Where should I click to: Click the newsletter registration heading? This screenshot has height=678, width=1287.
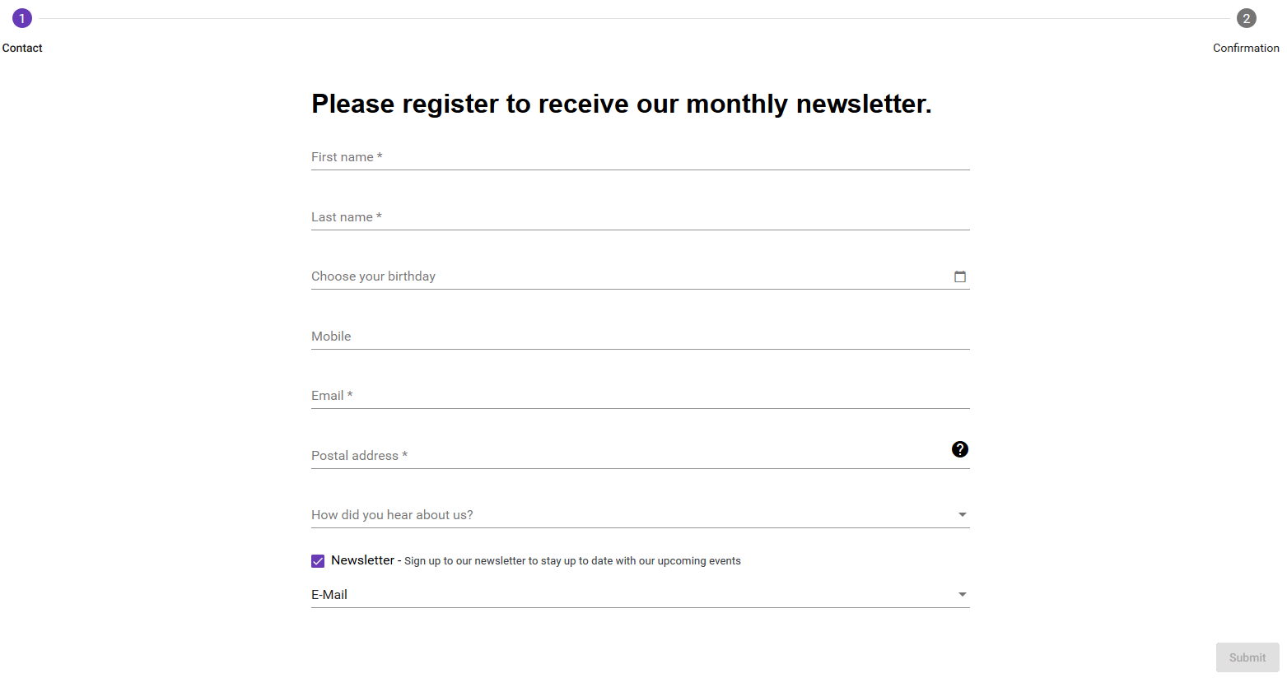(621, 104)
